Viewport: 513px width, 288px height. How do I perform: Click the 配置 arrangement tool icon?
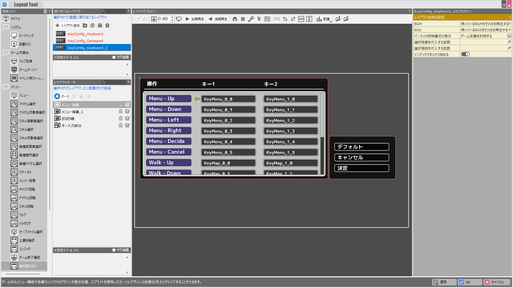coord(323,19)
